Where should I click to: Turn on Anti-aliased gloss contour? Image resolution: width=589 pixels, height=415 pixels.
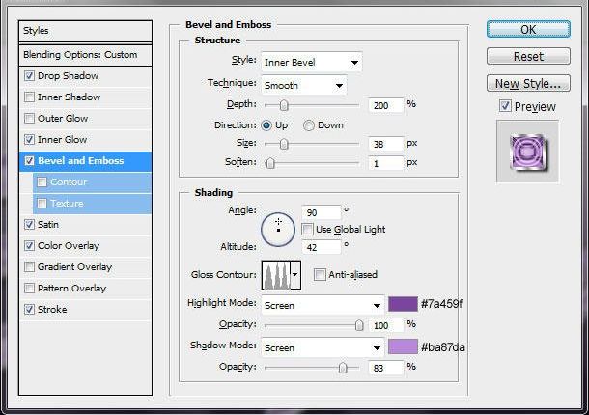click(320, 274)
